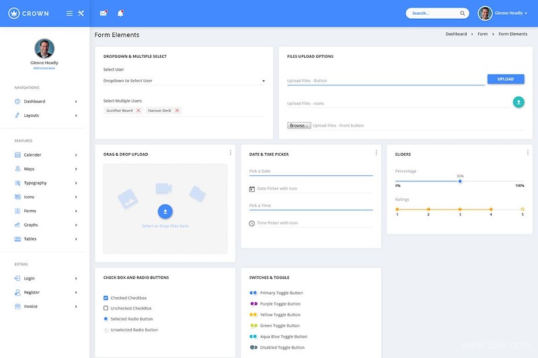538x358 pixels.
Task: Set rating to star 5
Action: (x=523, y=210)
